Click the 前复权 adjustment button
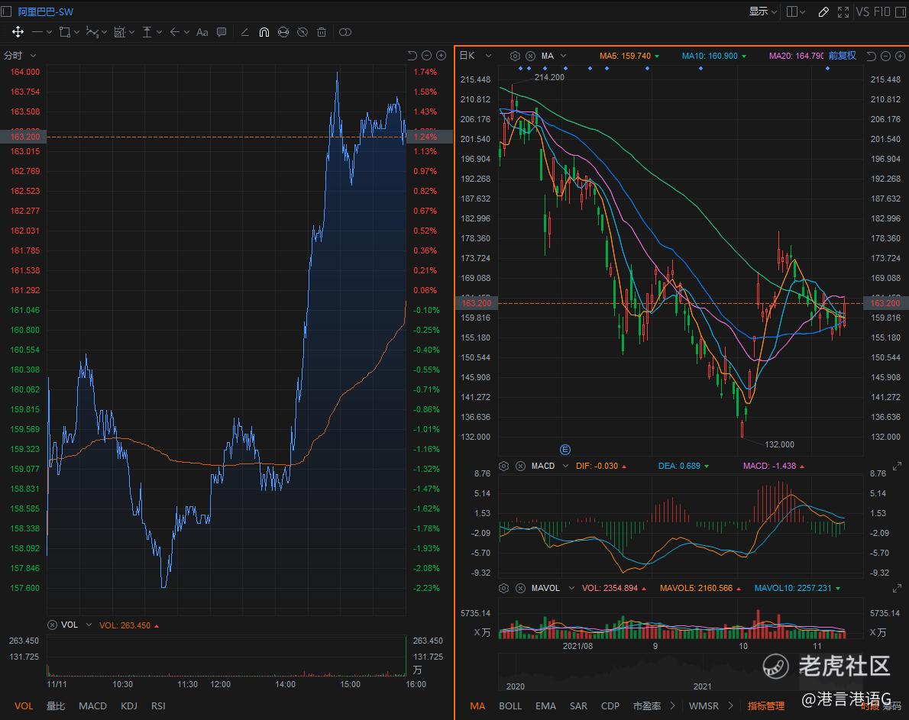The width and height of the screenshot is (909, 720). pyautogui.click(x=842, y=56)
